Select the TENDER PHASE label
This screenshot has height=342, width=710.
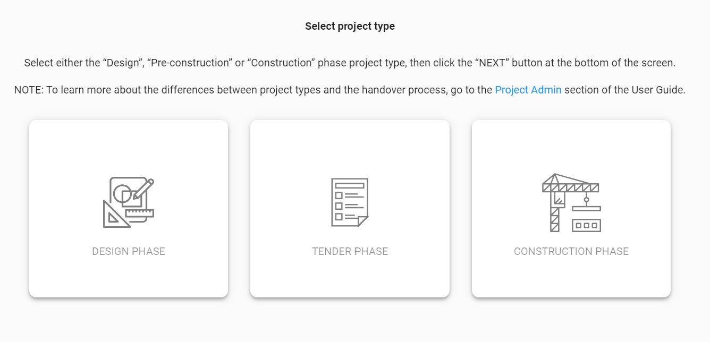pos(350,251)
